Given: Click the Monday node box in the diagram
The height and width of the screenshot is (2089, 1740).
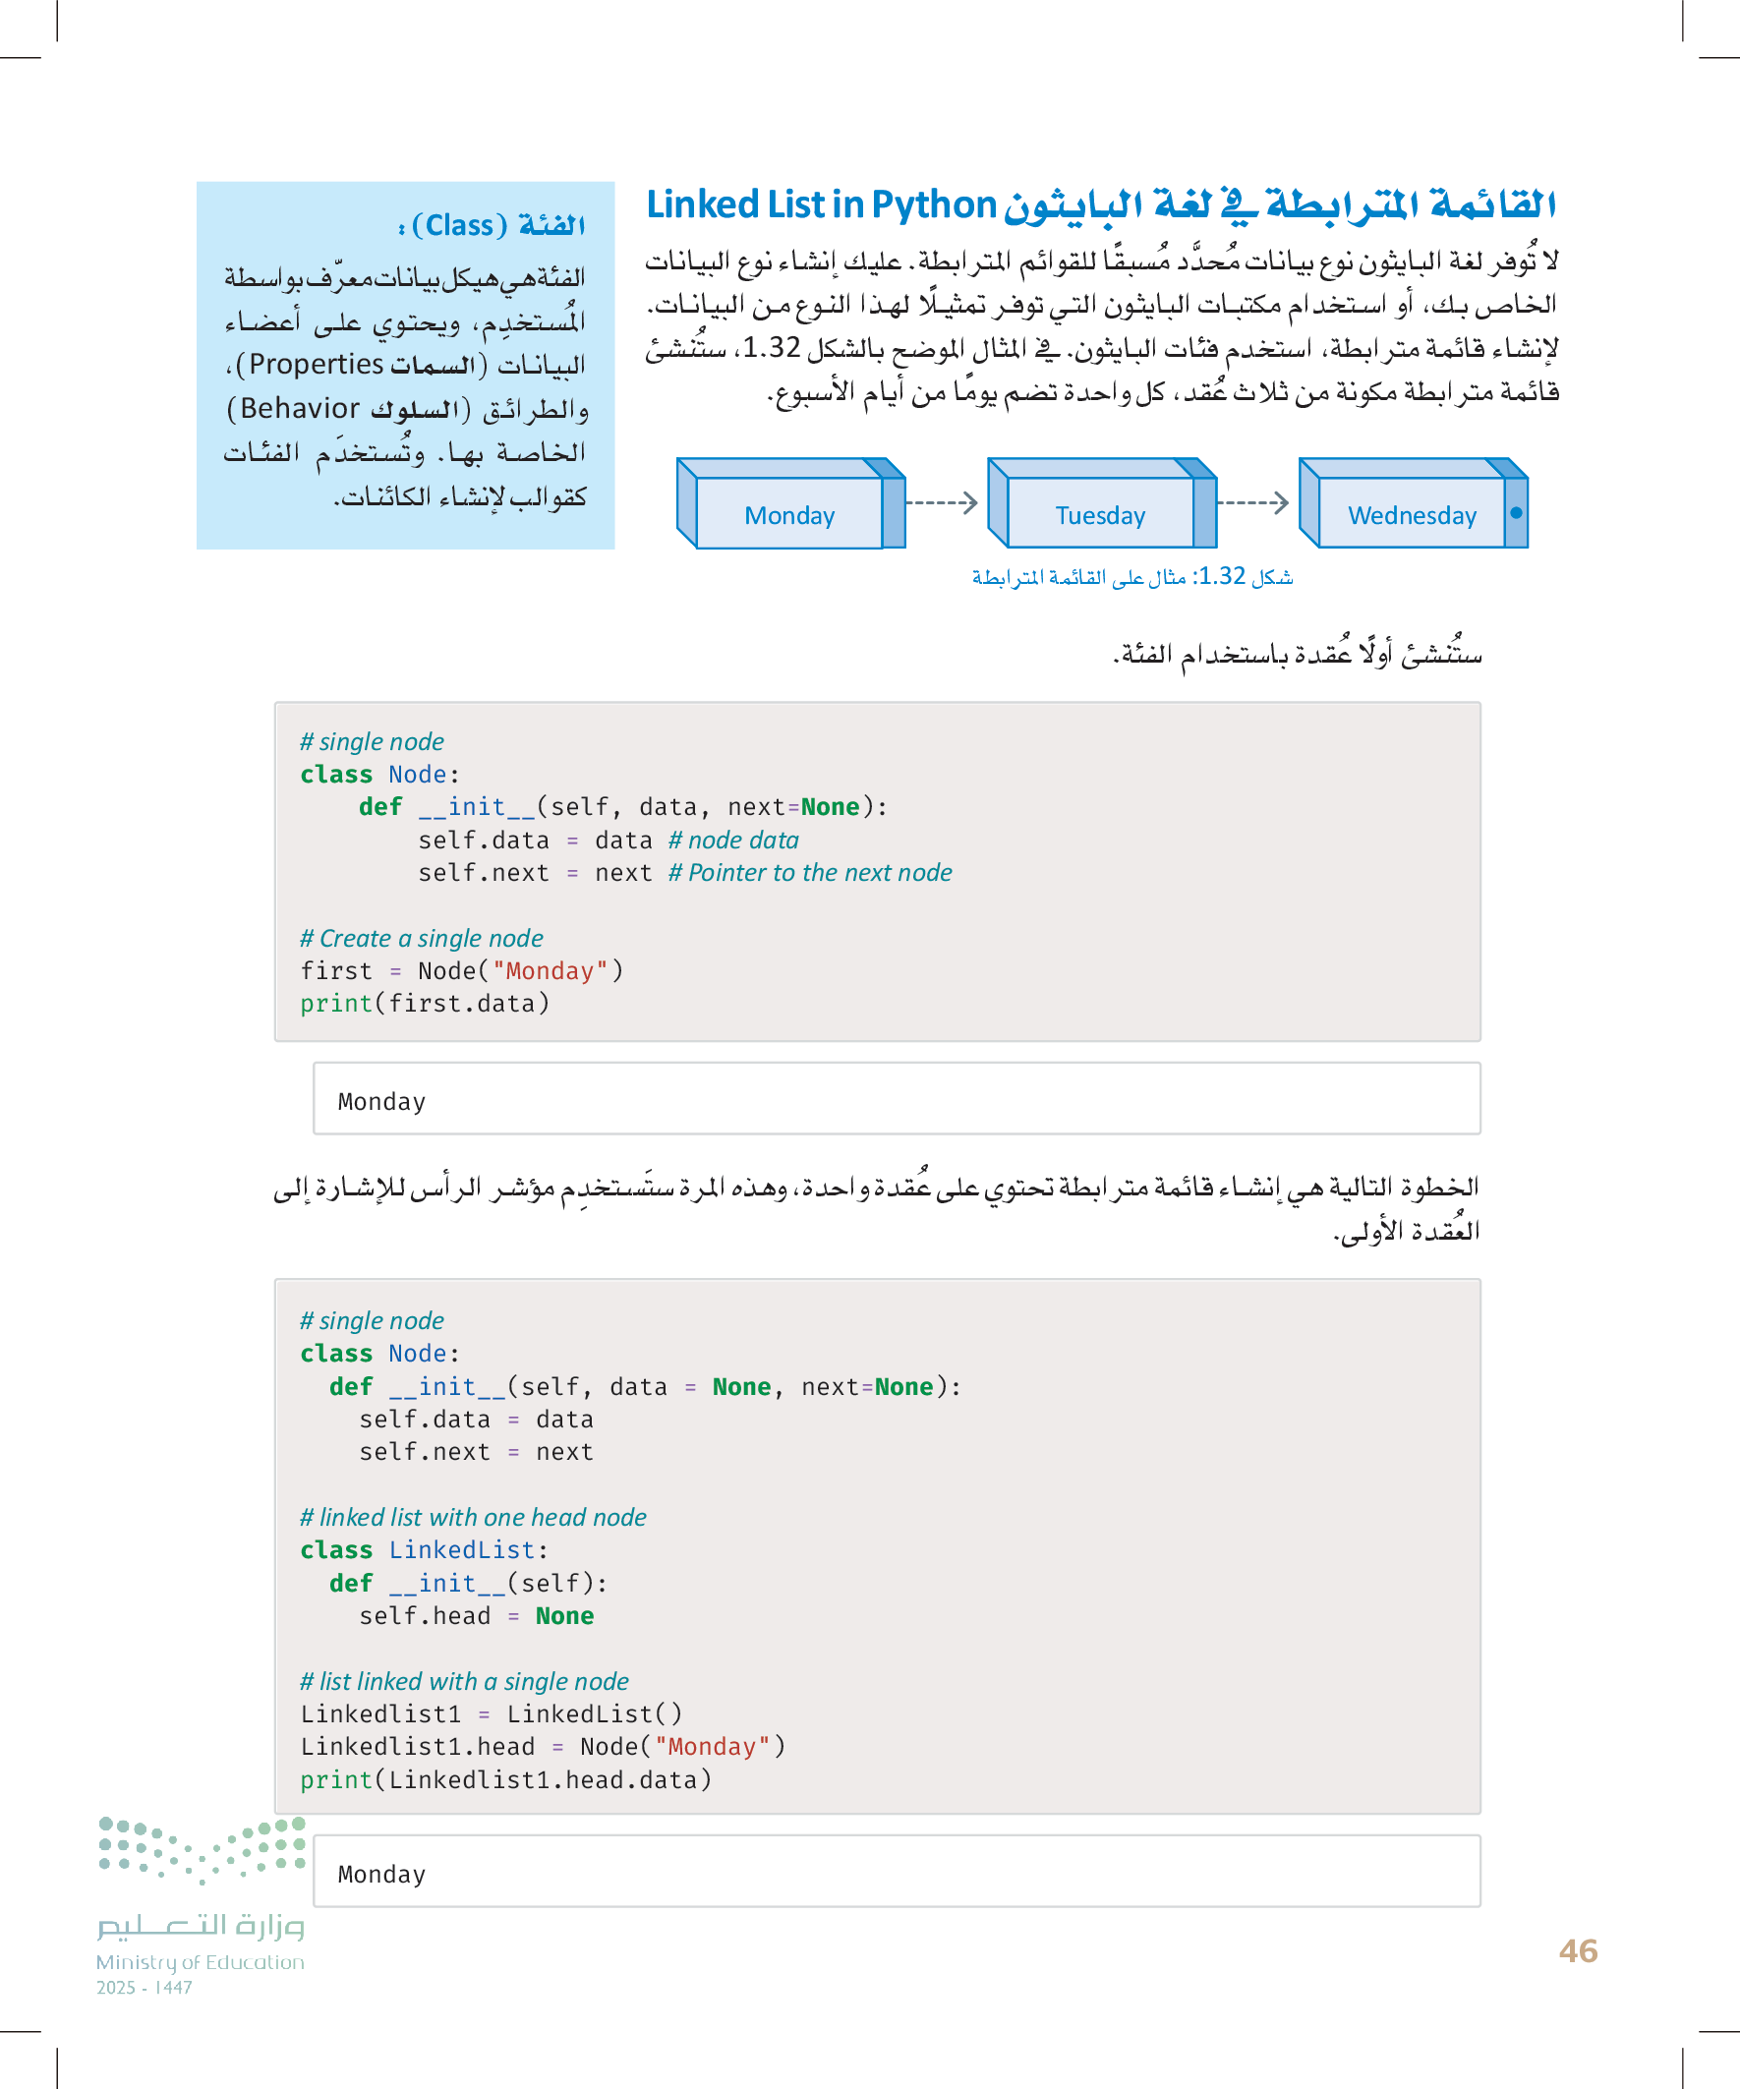Looking at the screenshot, I should click(x=789, y=513).
